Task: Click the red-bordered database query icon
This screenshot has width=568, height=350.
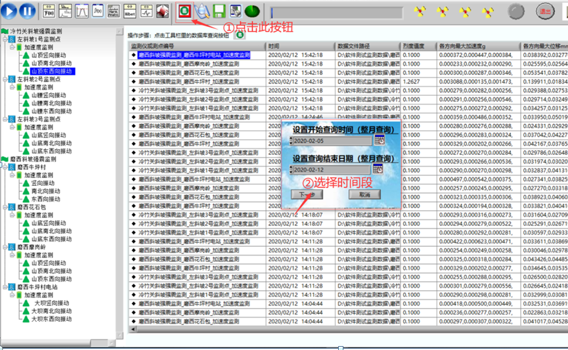Action: click(185, 11)
